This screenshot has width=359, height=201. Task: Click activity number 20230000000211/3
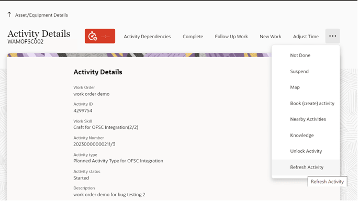point(94,144)
